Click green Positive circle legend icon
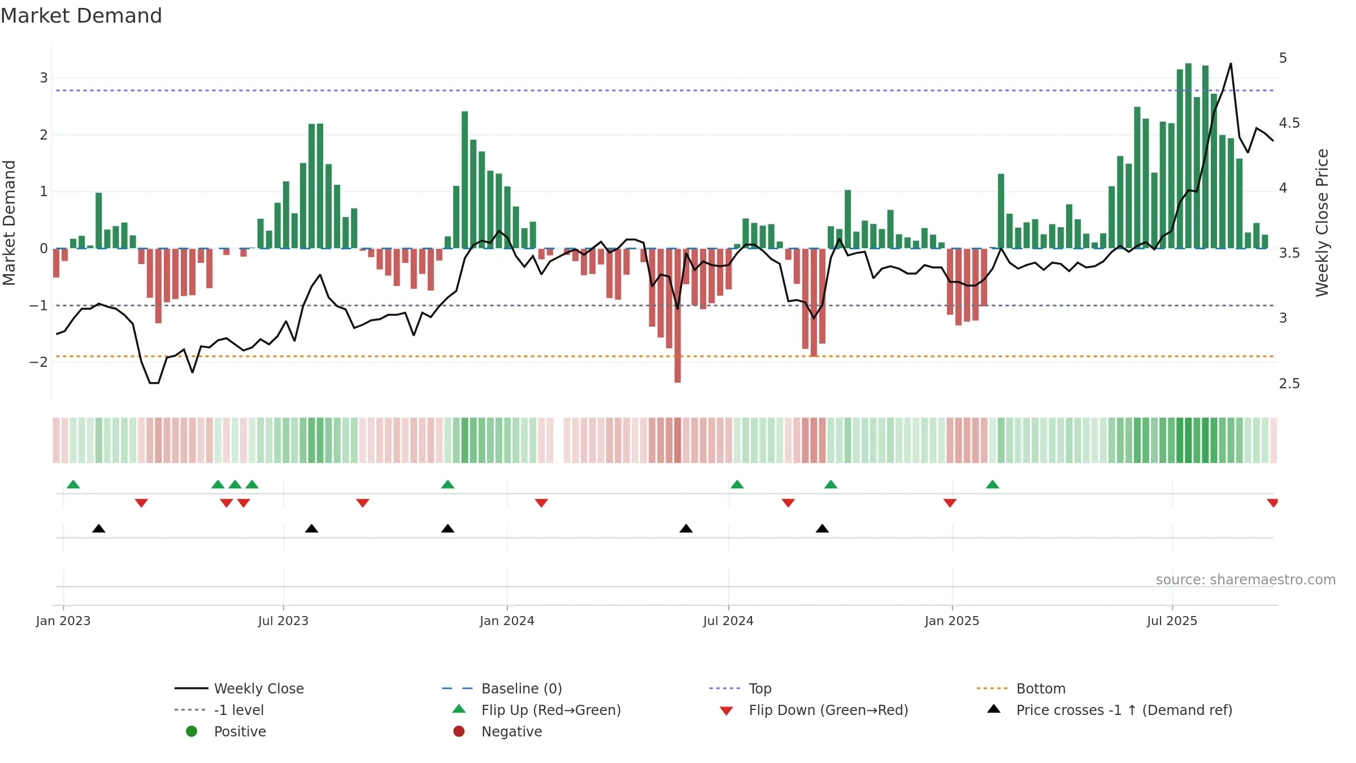Viewport: 1356px width, 763px height. coord(192,731)
